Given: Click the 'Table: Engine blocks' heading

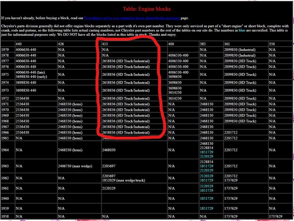Looking at the screenshot, I should (146, 9).
